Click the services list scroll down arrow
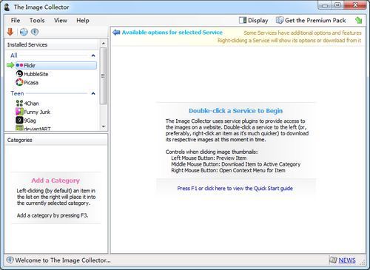 click(x=104, y=126)
